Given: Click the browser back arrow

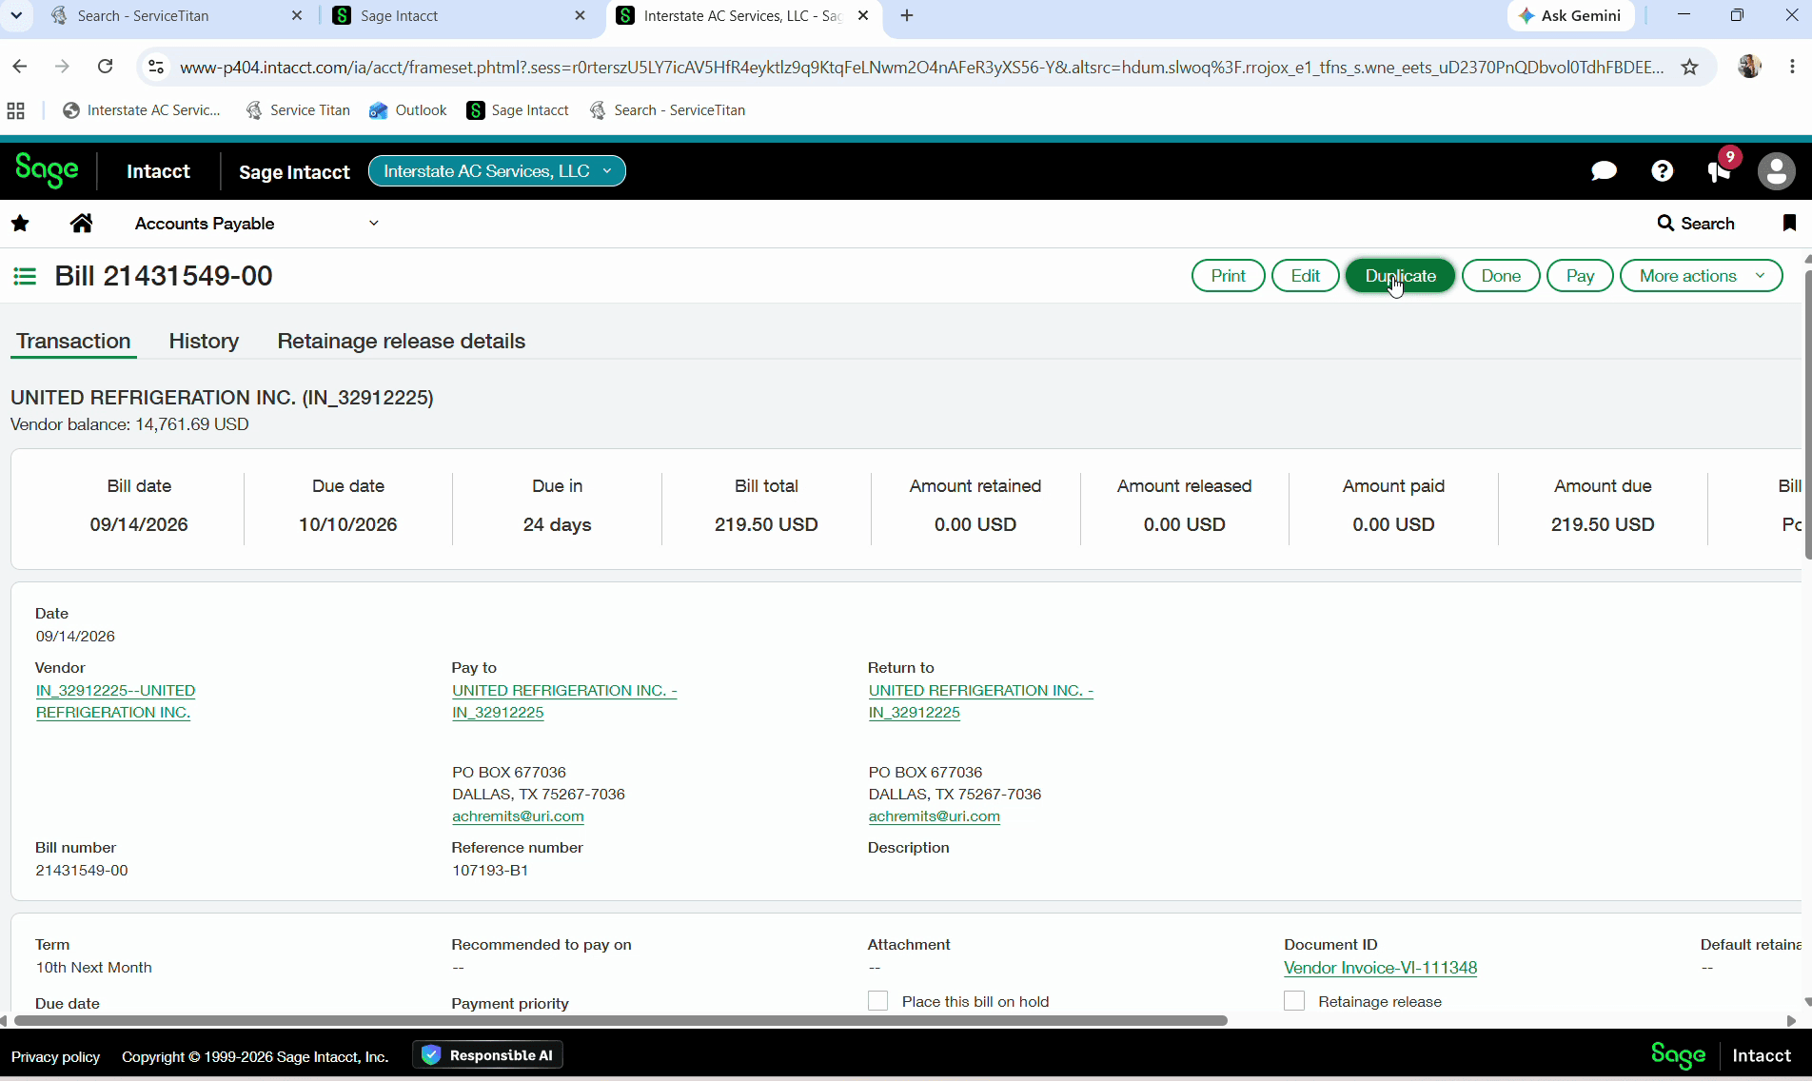Looking at the screenshot, I should (x=20, y=67).
